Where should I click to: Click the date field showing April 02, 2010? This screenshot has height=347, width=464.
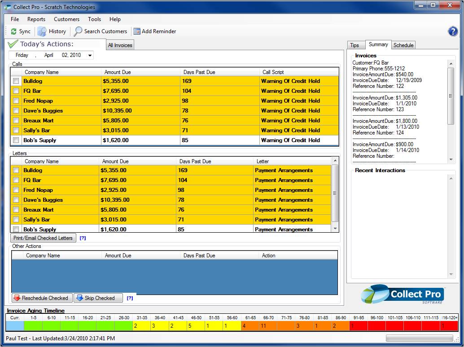point(51,55)
